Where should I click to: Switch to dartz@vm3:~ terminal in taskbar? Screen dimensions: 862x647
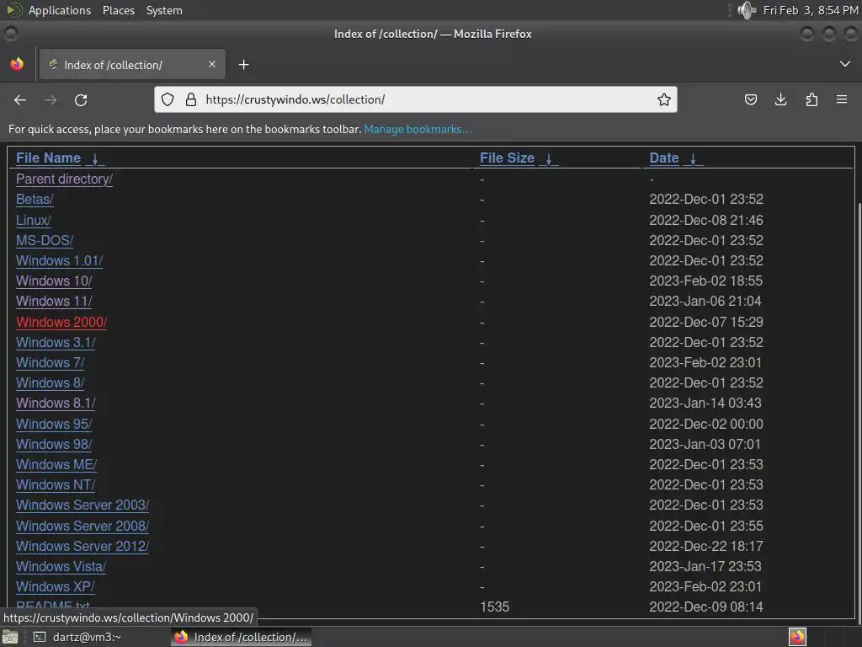[x=78, y=637]
